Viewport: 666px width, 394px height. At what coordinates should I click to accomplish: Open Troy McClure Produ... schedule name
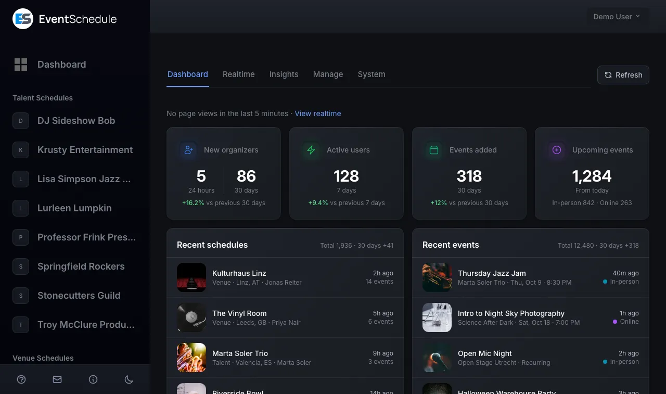point(86,325)
